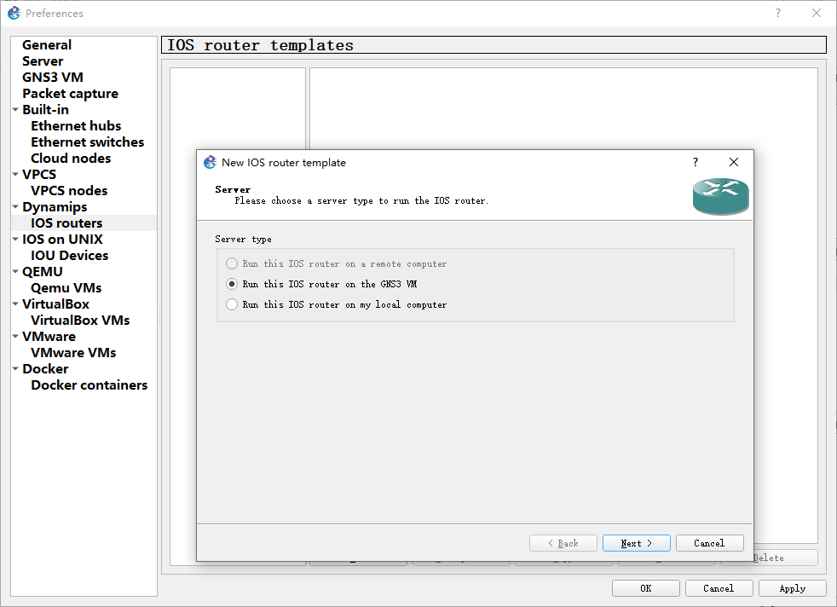Select 'Run this IOS router on my local computer'
The width and height of the screenshot is (837, 607).
click(337, 304)
